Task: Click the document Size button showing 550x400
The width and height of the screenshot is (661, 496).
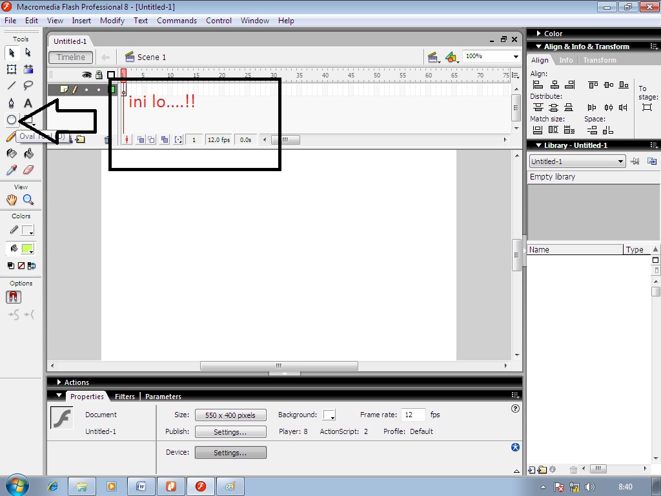Action: click(x=230, y=415)
